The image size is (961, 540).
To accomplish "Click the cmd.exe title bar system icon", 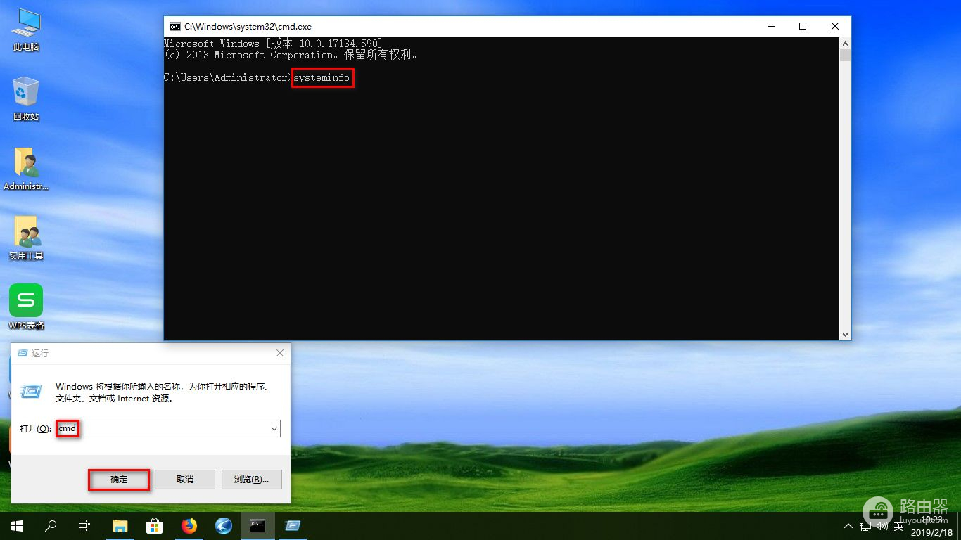I will 175,27.
